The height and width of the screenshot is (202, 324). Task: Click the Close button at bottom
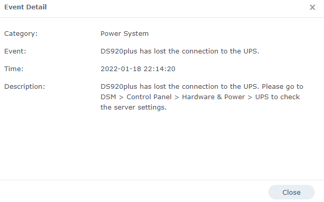coord(291,192)
